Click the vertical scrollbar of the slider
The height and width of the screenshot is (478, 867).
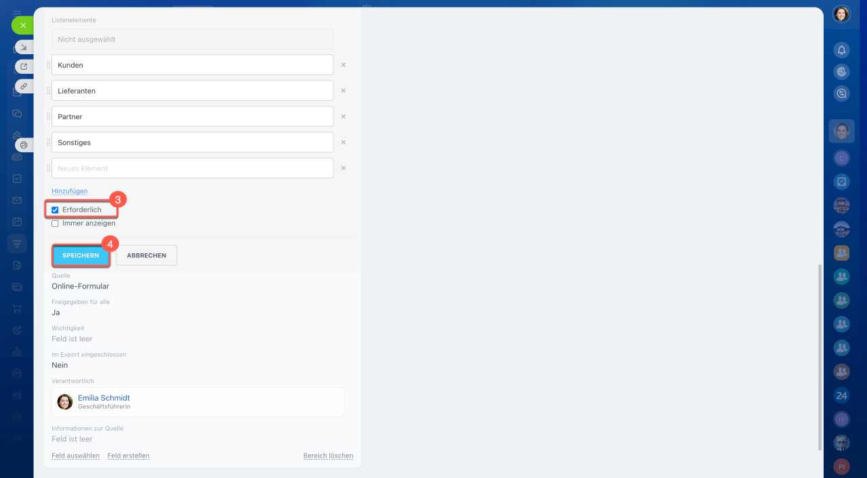820,357
